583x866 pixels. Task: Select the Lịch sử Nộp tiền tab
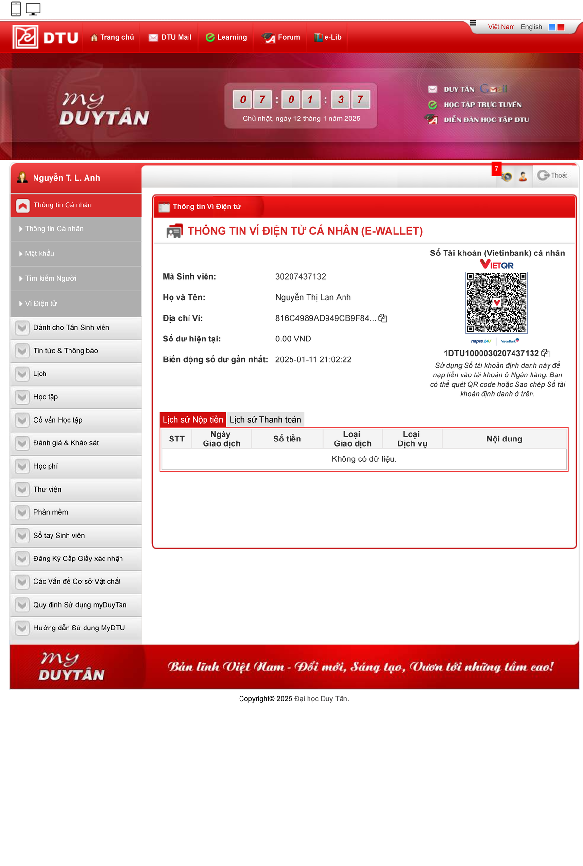click(x=193, y=420)
